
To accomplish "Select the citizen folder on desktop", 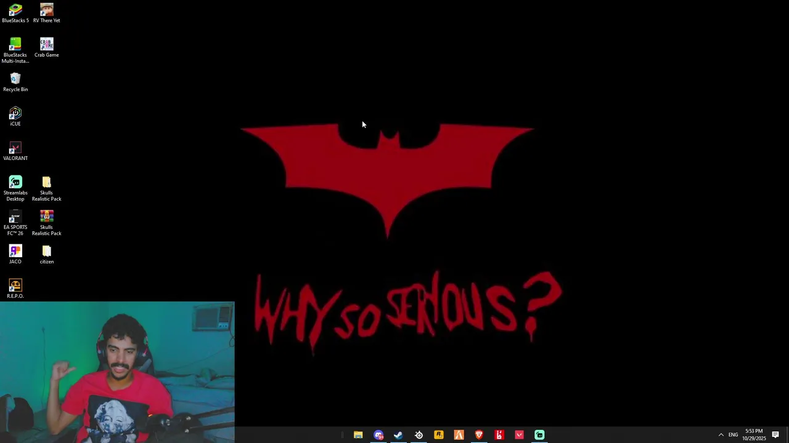I will coord(47,255).
